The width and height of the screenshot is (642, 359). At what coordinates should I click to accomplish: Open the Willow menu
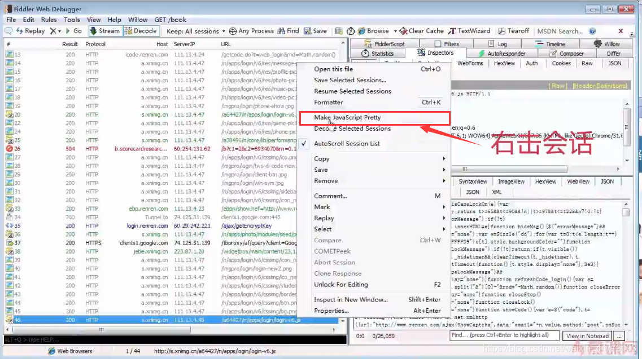coord(138,20)
